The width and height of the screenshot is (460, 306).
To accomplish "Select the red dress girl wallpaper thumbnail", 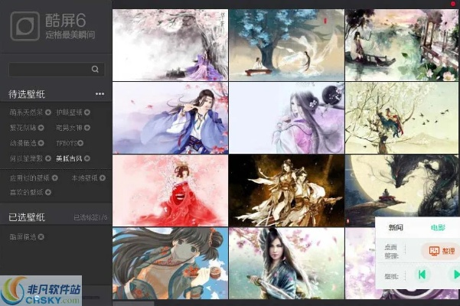I will (170, 190).
